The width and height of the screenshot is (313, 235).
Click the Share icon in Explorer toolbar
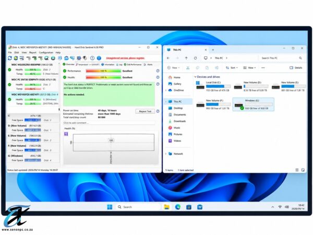(216, 68)
